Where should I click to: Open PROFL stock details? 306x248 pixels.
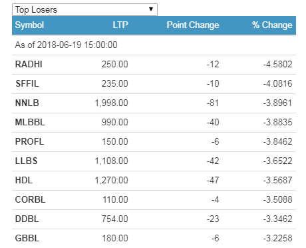click(29, 141)
